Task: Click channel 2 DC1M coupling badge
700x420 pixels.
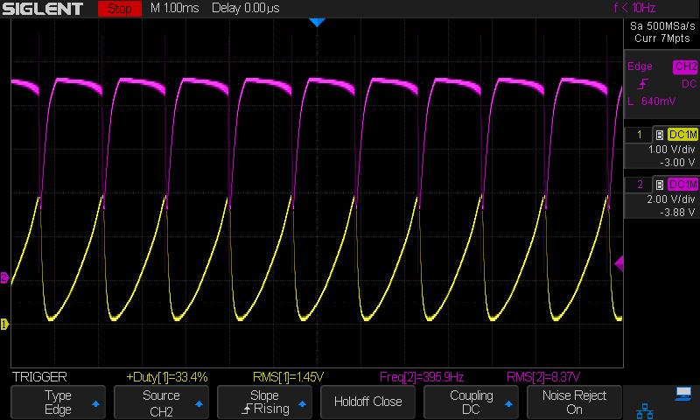Action: (x=682, y=185)
